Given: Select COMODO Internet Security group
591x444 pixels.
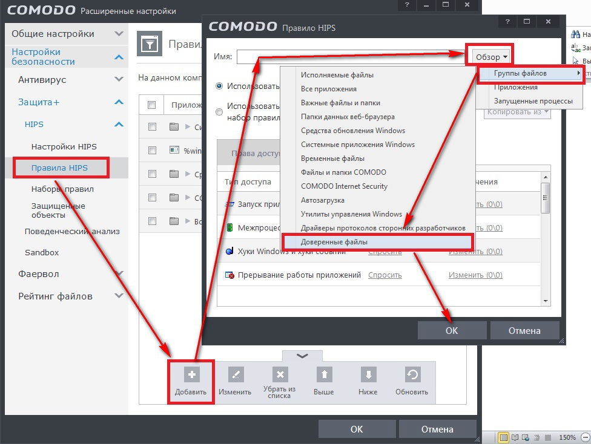Looking at the screenshot, I should point(344,186).
